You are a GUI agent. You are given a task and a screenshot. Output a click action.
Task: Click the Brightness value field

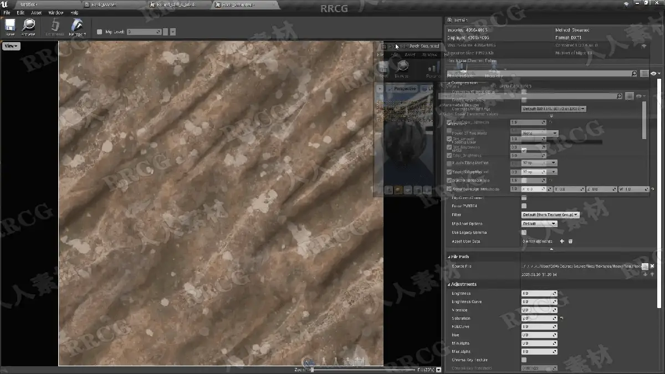click(x=539, y=294)
